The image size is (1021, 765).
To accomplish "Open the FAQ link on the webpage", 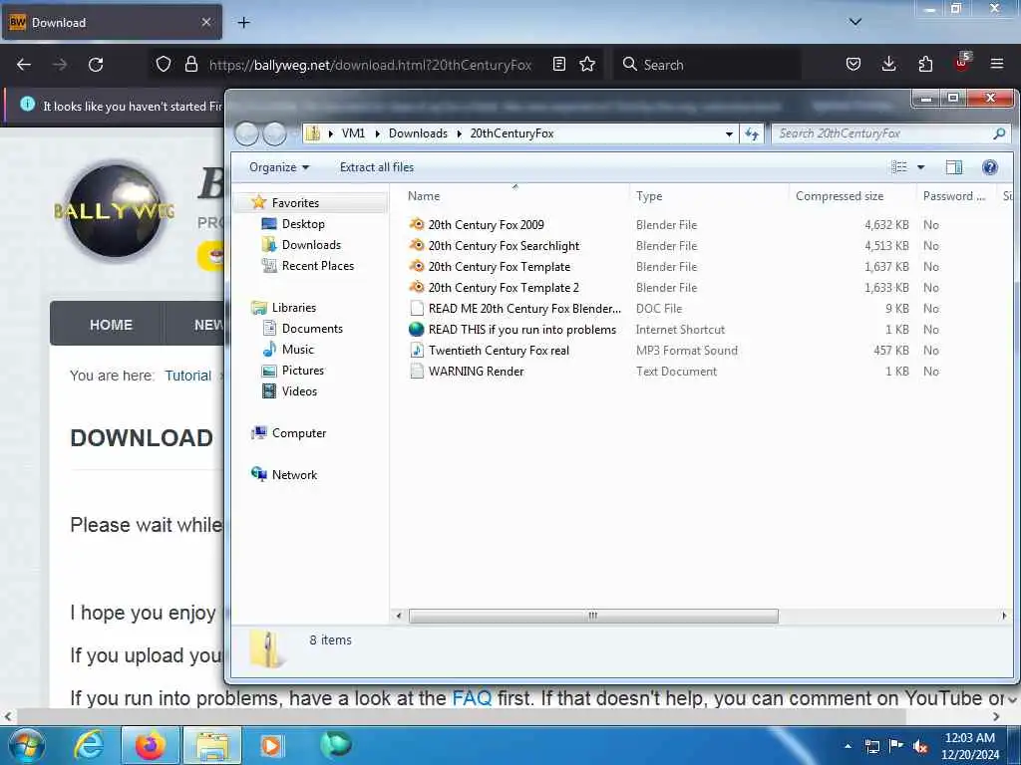I will pos(472,698).
